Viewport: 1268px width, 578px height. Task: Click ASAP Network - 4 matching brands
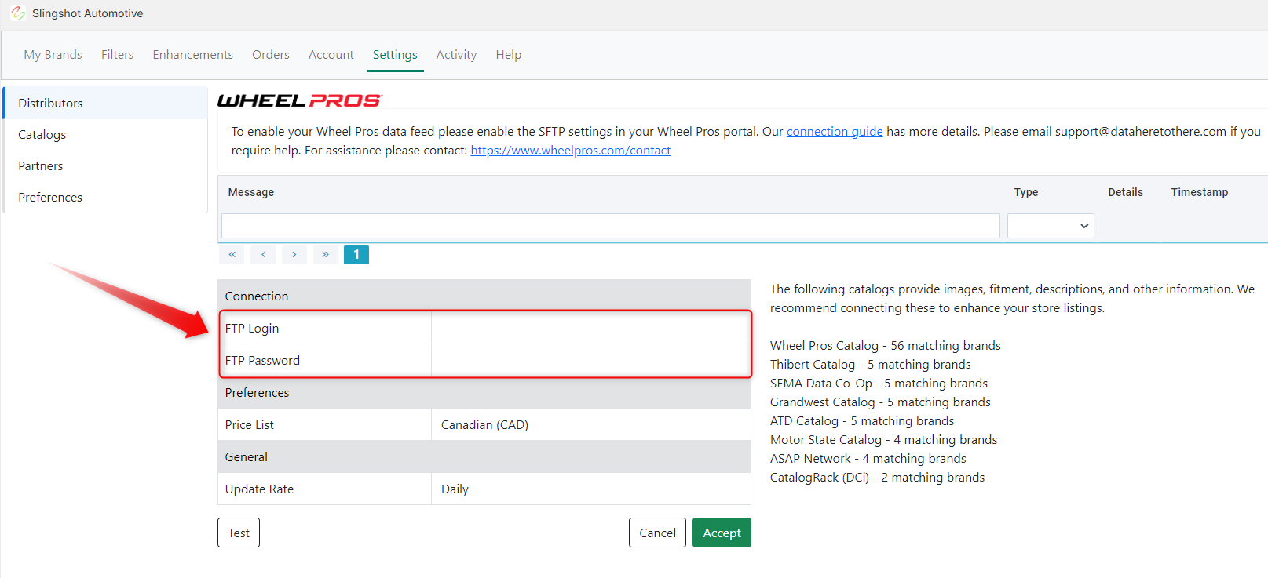point(868,459)
